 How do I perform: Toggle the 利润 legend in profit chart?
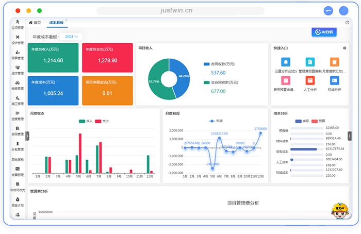(x=216, y=121)
